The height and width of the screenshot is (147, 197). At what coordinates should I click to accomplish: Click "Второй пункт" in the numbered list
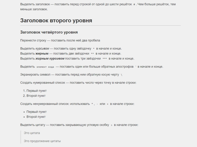click(x=36, y=96)
